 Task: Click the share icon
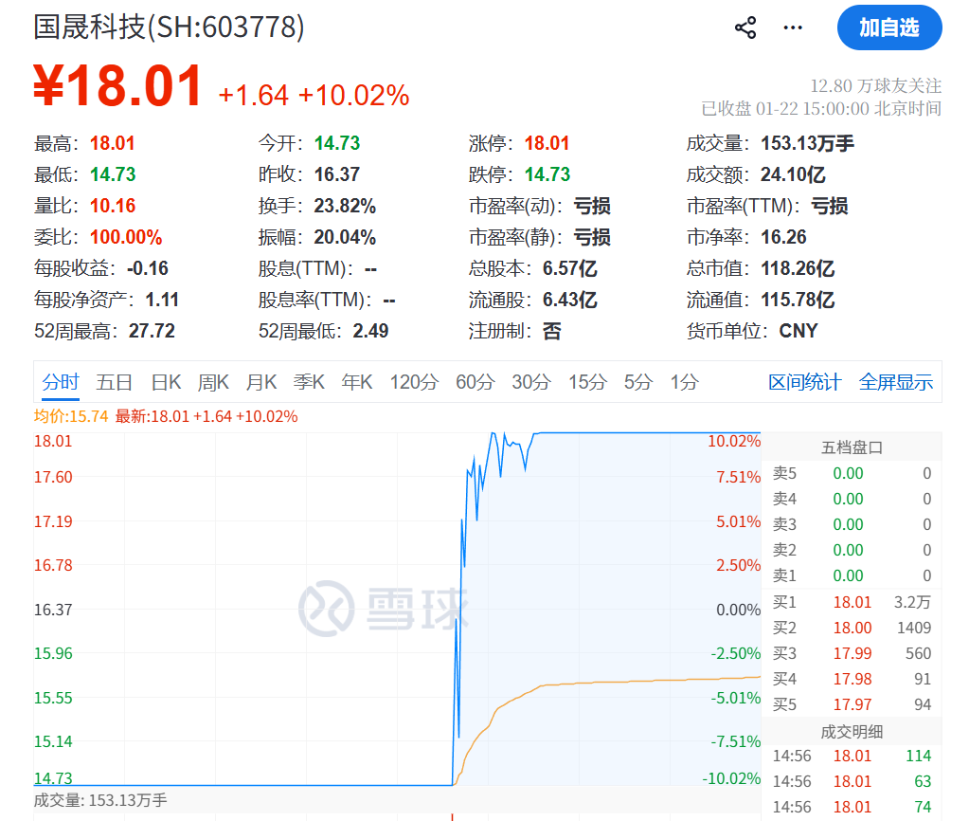(745, 27)
